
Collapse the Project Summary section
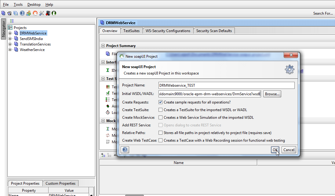[x=103, y=46]
